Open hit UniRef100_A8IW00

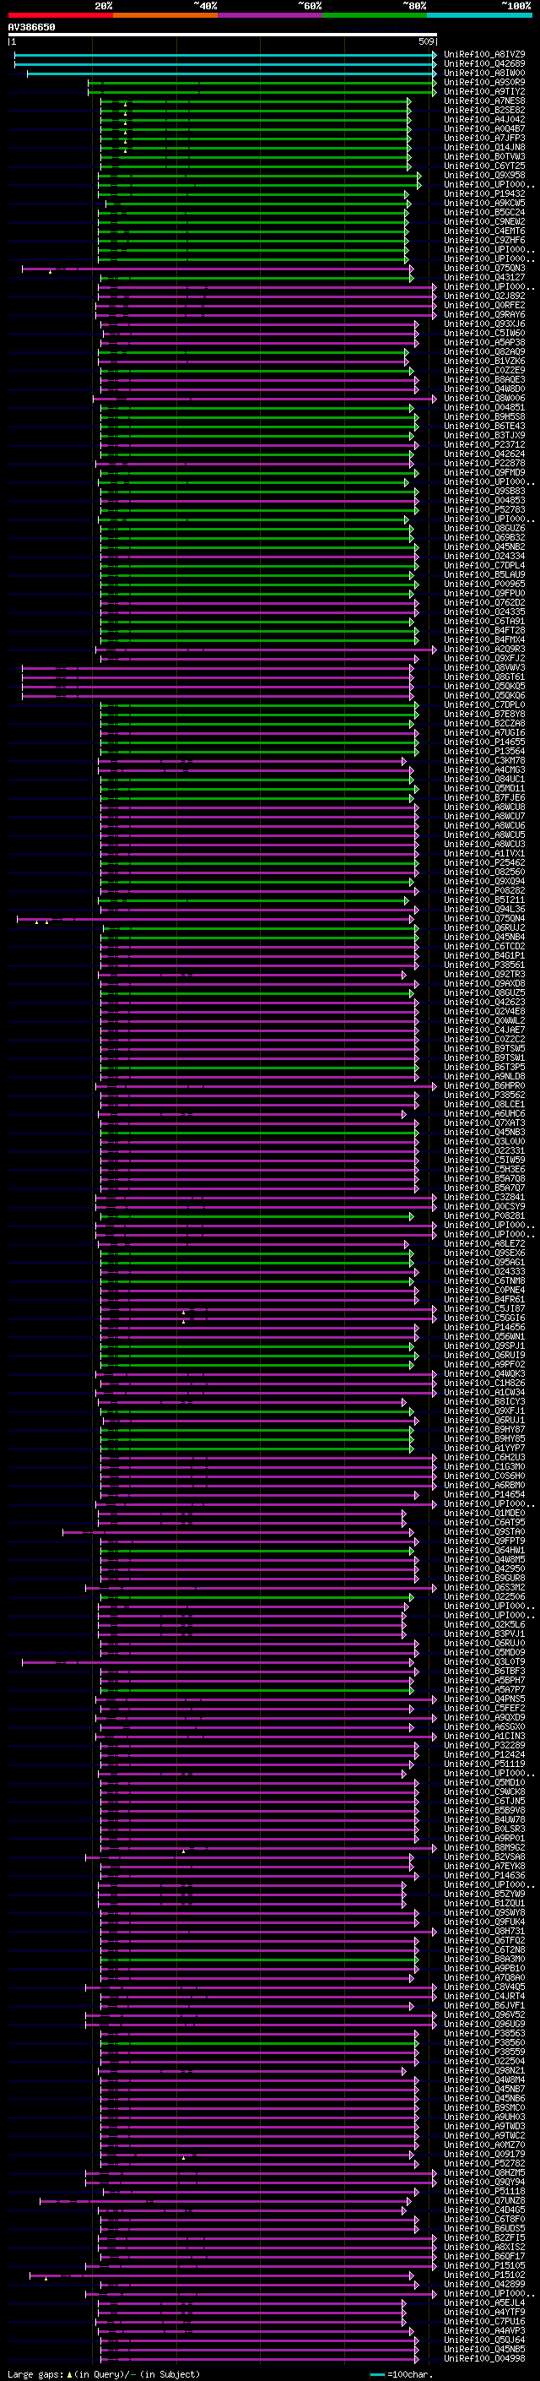[x=484, y=73]
